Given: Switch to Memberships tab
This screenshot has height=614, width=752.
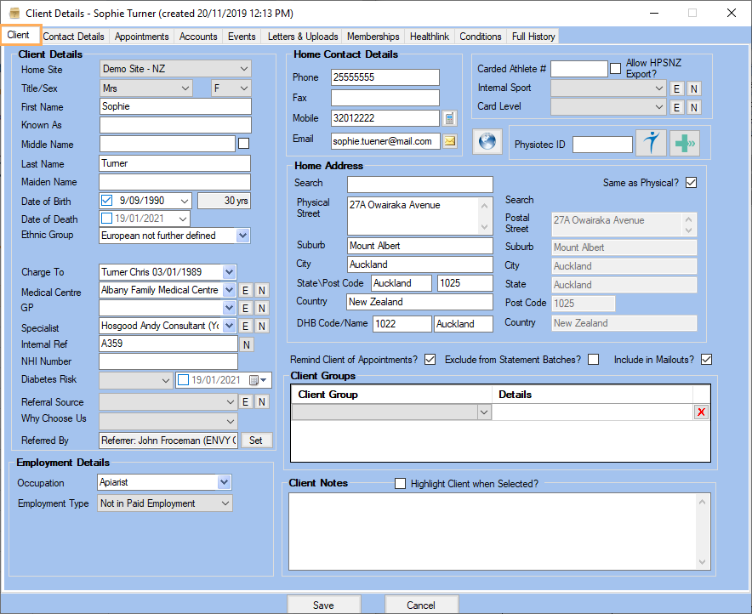Looking at the screenshot, I should 373,37.
